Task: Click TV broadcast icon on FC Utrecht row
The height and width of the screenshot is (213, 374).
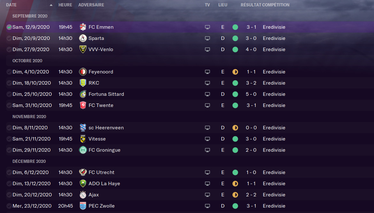Action: coord(207,172)
